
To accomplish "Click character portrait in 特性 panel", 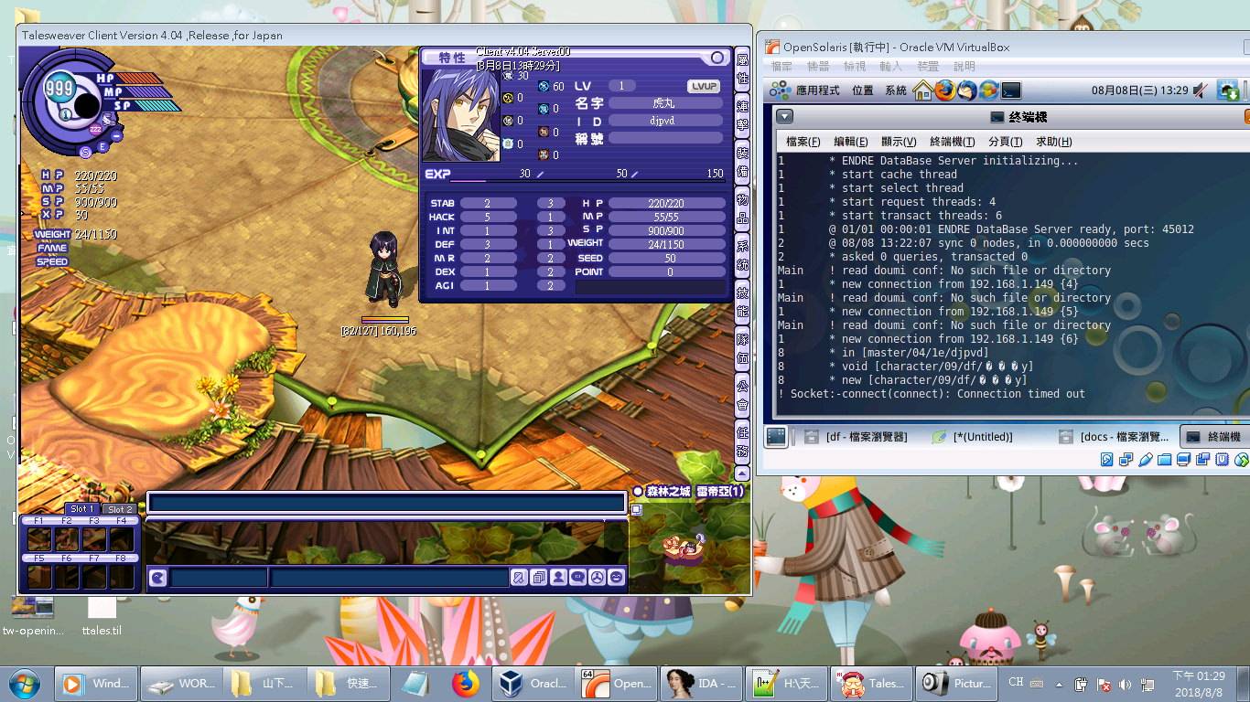I will (461, 114).
